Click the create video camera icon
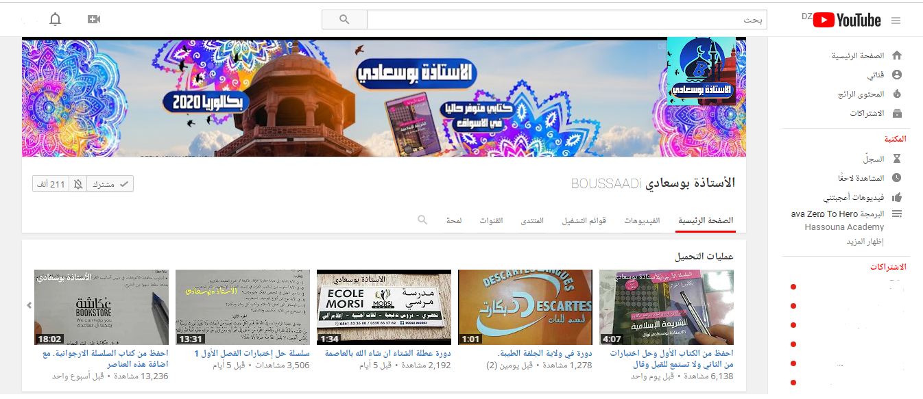The width and height of the screenshot is (923, 399). 94,19
